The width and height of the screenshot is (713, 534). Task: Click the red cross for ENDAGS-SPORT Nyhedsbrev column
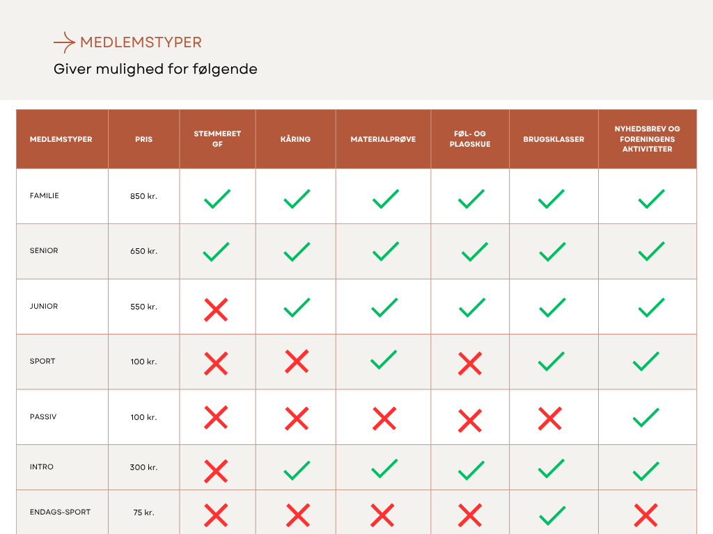(646, 515)
